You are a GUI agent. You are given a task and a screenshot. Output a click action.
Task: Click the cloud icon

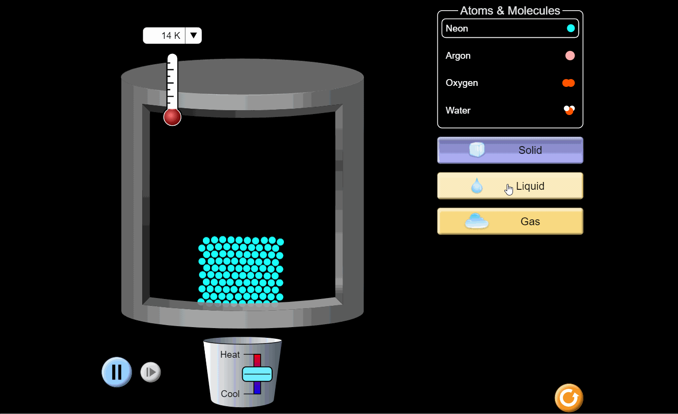477,221
